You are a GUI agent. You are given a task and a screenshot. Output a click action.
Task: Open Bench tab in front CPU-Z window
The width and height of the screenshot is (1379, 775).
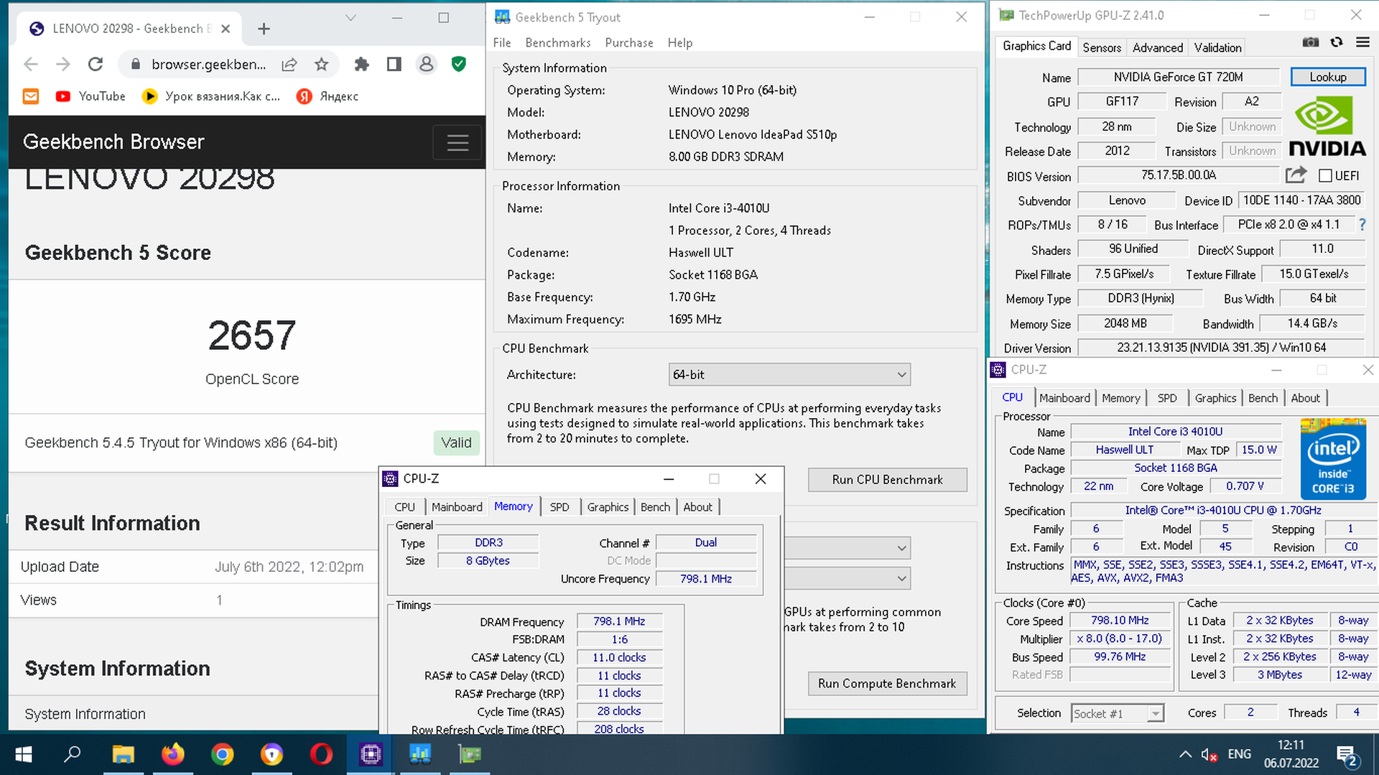coord(655,507)
